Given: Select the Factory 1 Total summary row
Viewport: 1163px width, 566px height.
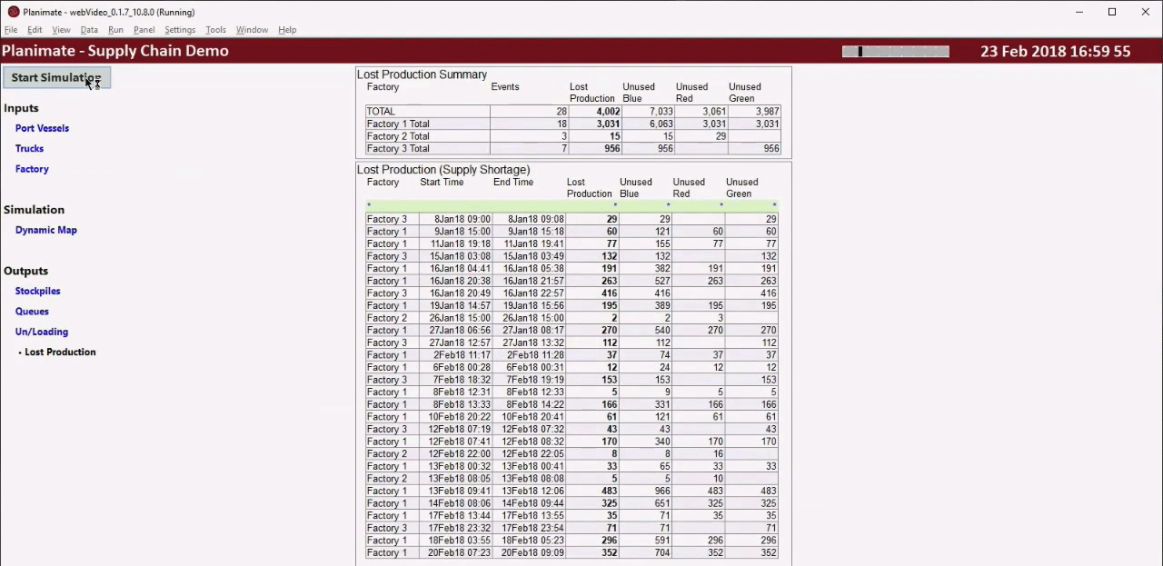Looking at the screenshot, I should (x=398, y=124).
